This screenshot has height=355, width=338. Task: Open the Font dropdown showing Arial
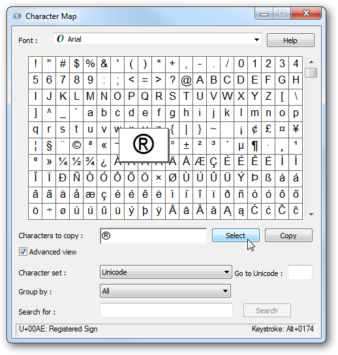pyautogui.click(x=157, y=39)
